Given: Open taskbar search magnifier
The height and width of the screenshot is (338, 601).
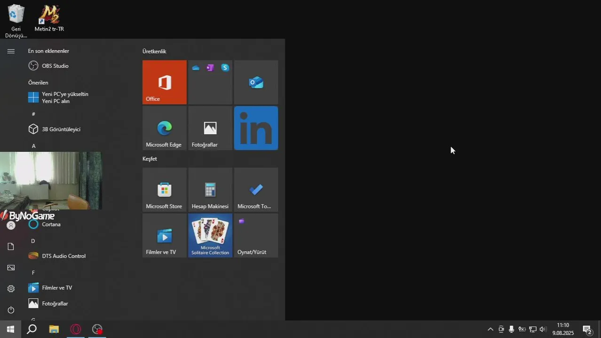Looking at the screenshot, I should tap(32, 329).
